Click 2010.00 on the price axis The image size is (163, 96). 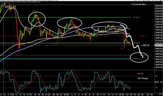click(x=159, y=14)
